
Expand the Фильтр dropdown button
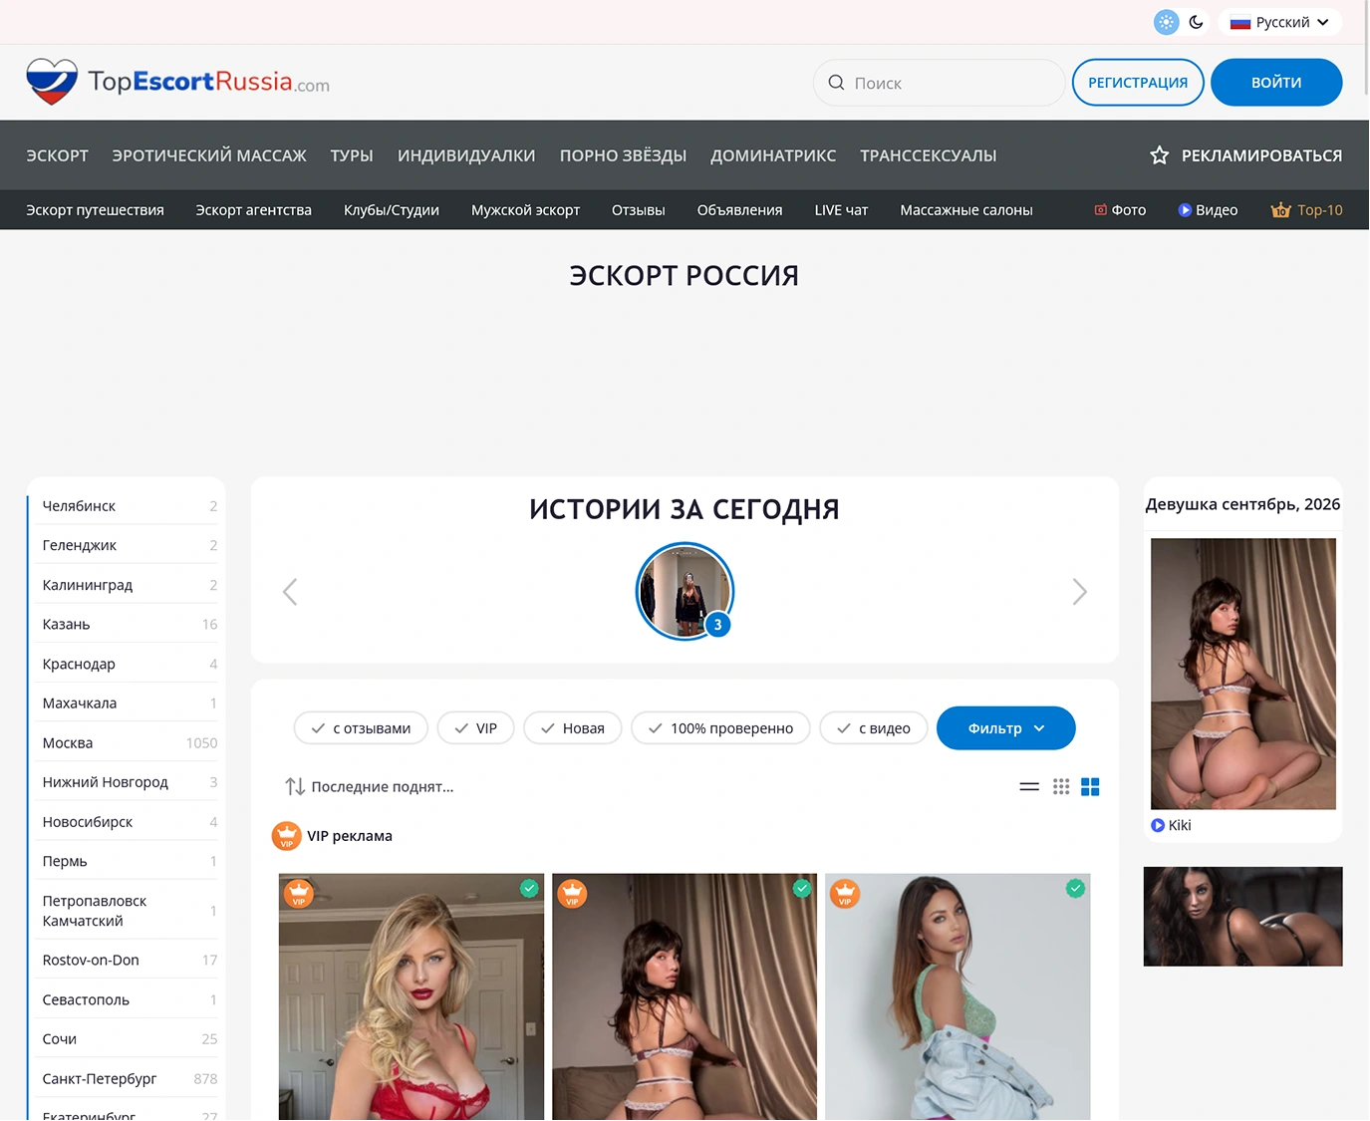[x=1006, y=728]
